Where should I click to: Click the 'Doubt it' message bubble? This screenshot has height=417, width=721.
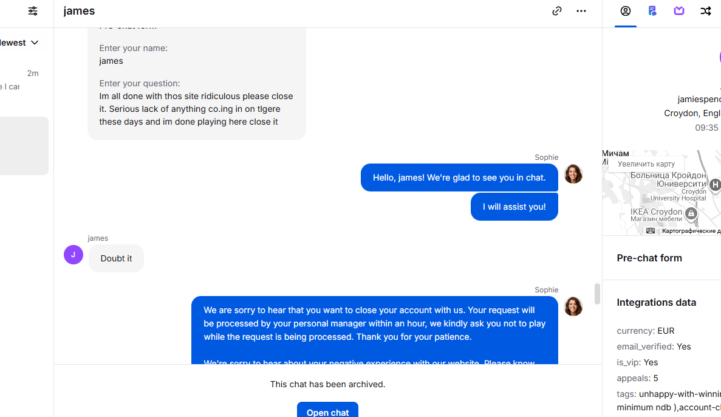pyautogui.click(x=116, y=258)
